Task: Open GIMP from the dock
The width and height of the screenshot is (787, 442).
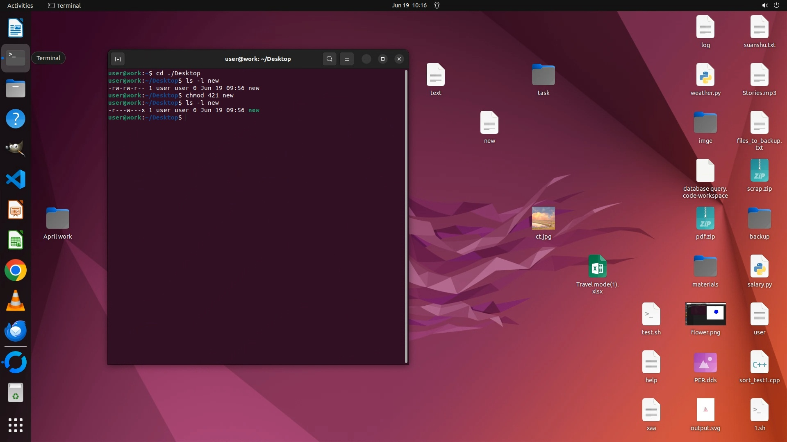Action: pyautogui.click(x=16, y=149)
